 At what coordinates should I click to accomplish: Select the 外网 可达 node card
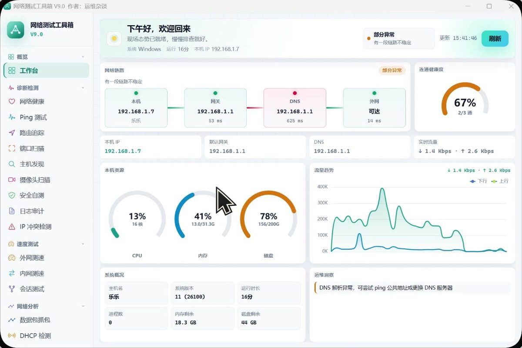coord(374,108)
